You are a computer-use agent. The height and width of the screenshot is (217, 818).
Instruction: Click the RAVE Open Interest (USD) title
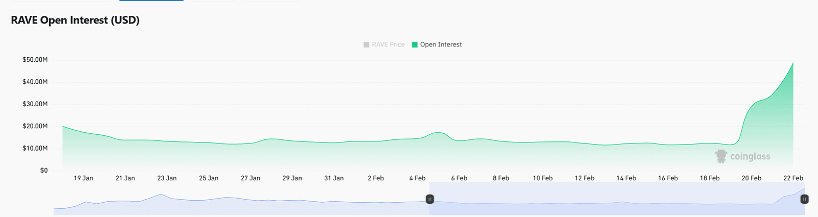[75, 20]
